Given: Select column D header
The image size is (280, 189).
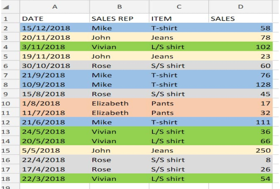Looking at the screenshot, I should pyautogui.click(x=240, y=7).
